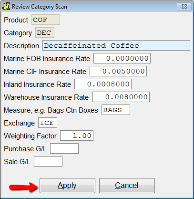This screenshot has height=199, width=194.
Task: Click the Exchange field showing ICE
Action: (48, 123)
